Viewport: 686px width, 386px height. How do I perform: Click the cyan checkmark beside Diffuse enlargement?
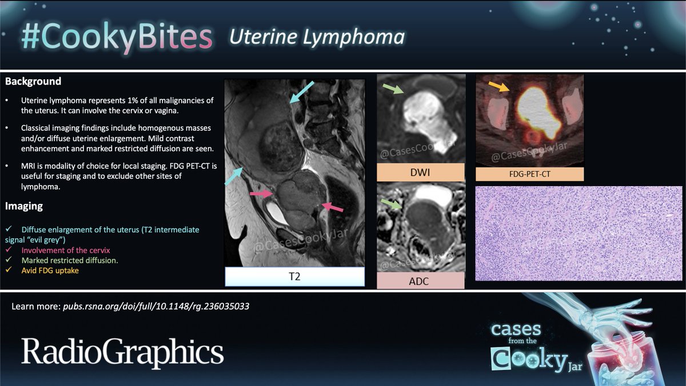tap(8, 230)
